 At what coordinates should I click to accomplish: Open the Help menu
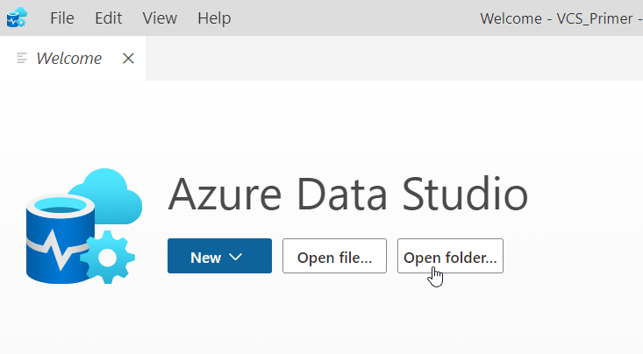point(214,18)
